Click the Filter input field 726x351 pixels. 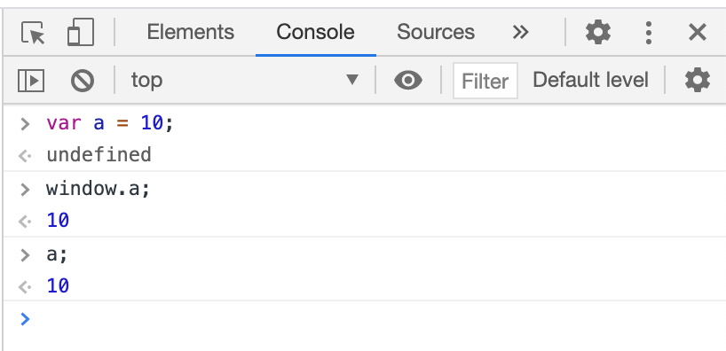click(485, 81)
